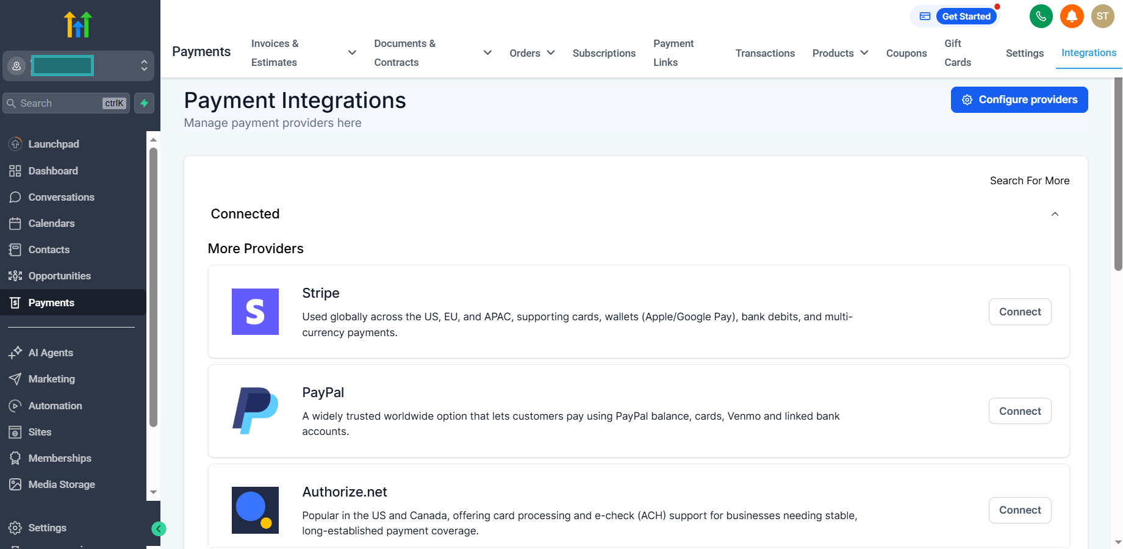
Task: Open the account switcher dropdown
Action: coord(78,66)
